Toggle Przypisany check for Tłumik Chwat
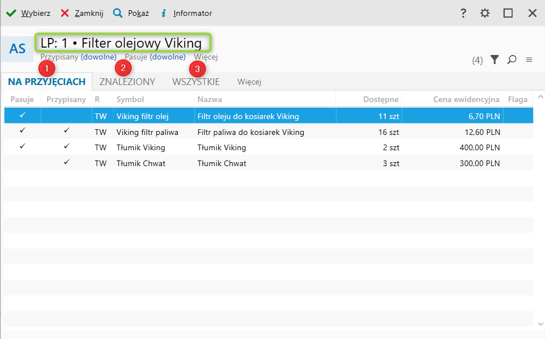This screenshot has height=339, width=545. click(66, 162)
